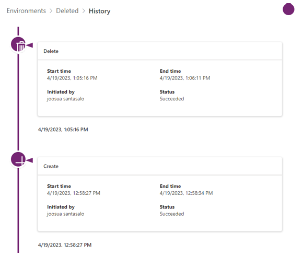Screen dimensions: 302x255
Task: Click Delete start time 1:05:16 PM value
Action: [x=72, y=78]
